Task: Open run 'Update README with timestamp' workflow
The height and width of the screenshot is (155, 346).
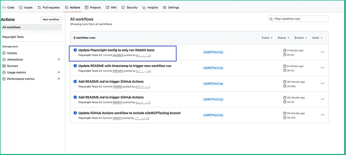Action: [125, 66]
